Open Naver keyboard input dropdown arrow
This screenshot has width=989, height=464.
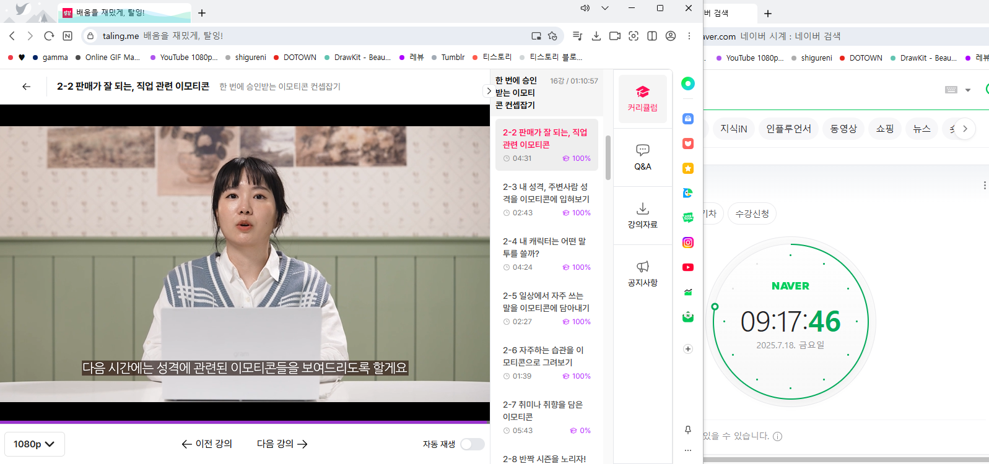click(x=968, y=90)
